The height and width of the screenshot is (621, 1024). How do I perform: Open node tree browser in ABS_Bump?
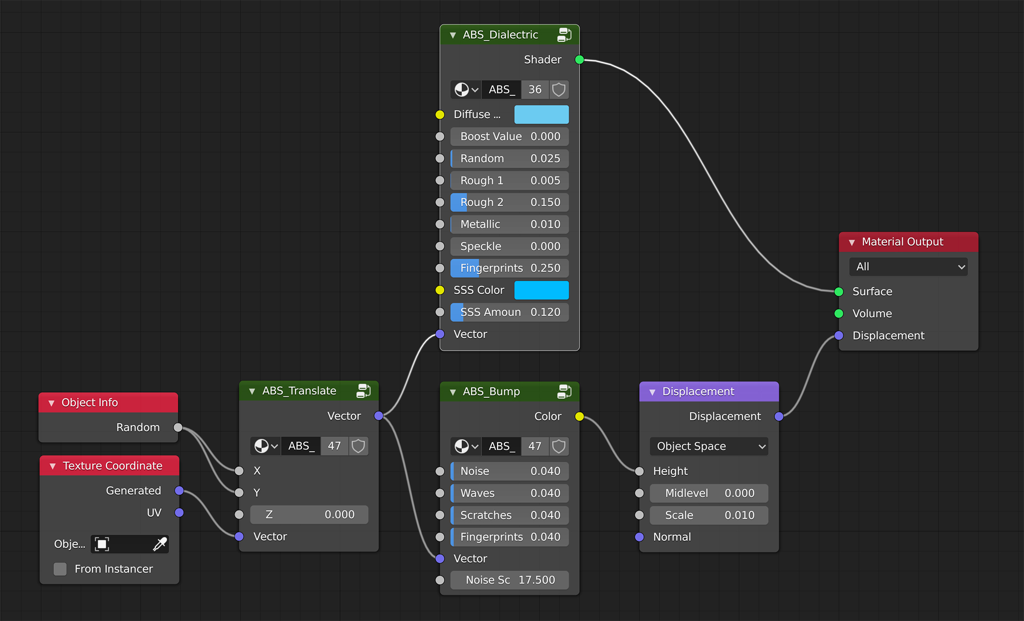click(x=466, y=446)
